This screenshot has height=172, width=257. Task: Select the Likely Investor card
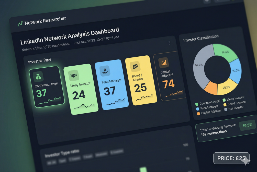tap(81, 89)
